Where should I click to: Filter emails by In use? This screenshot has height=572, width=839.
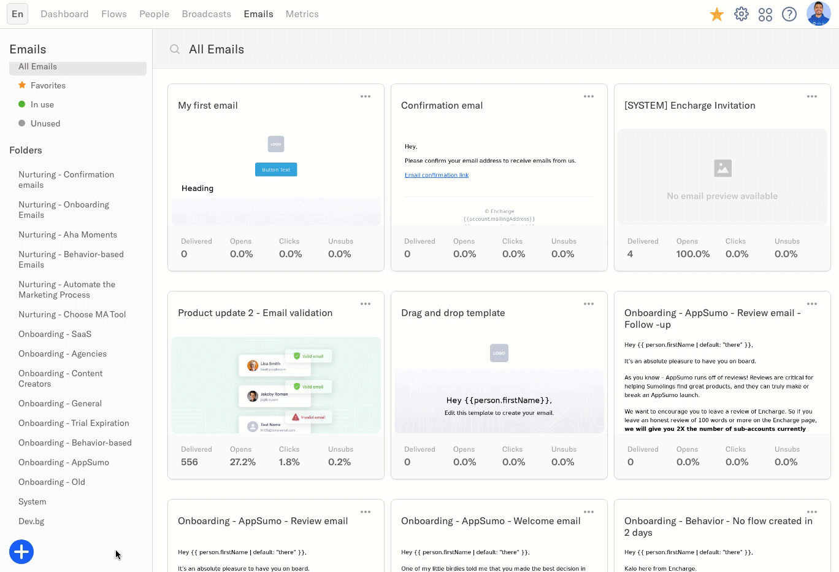click(42, 104)
